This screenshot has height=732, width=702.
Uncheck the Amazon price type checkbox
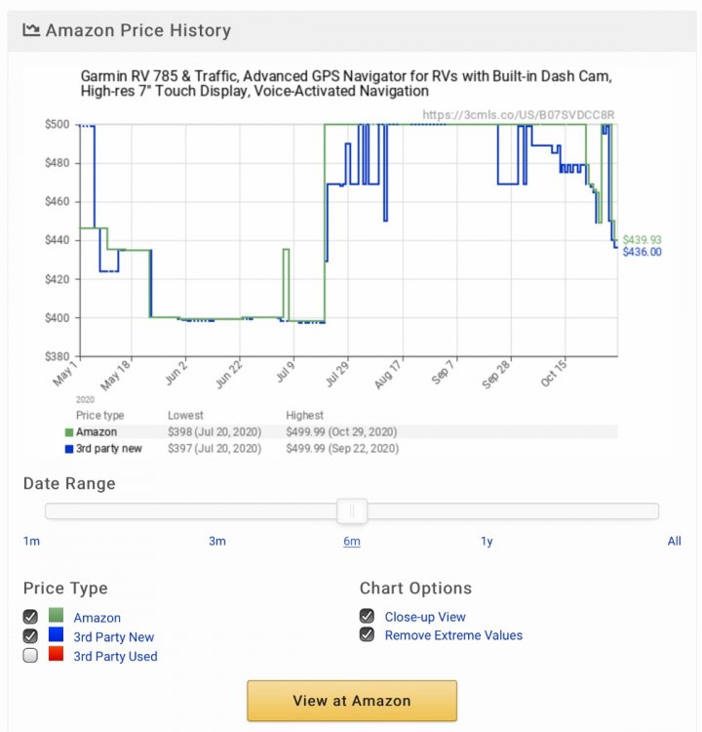[31, 617]
